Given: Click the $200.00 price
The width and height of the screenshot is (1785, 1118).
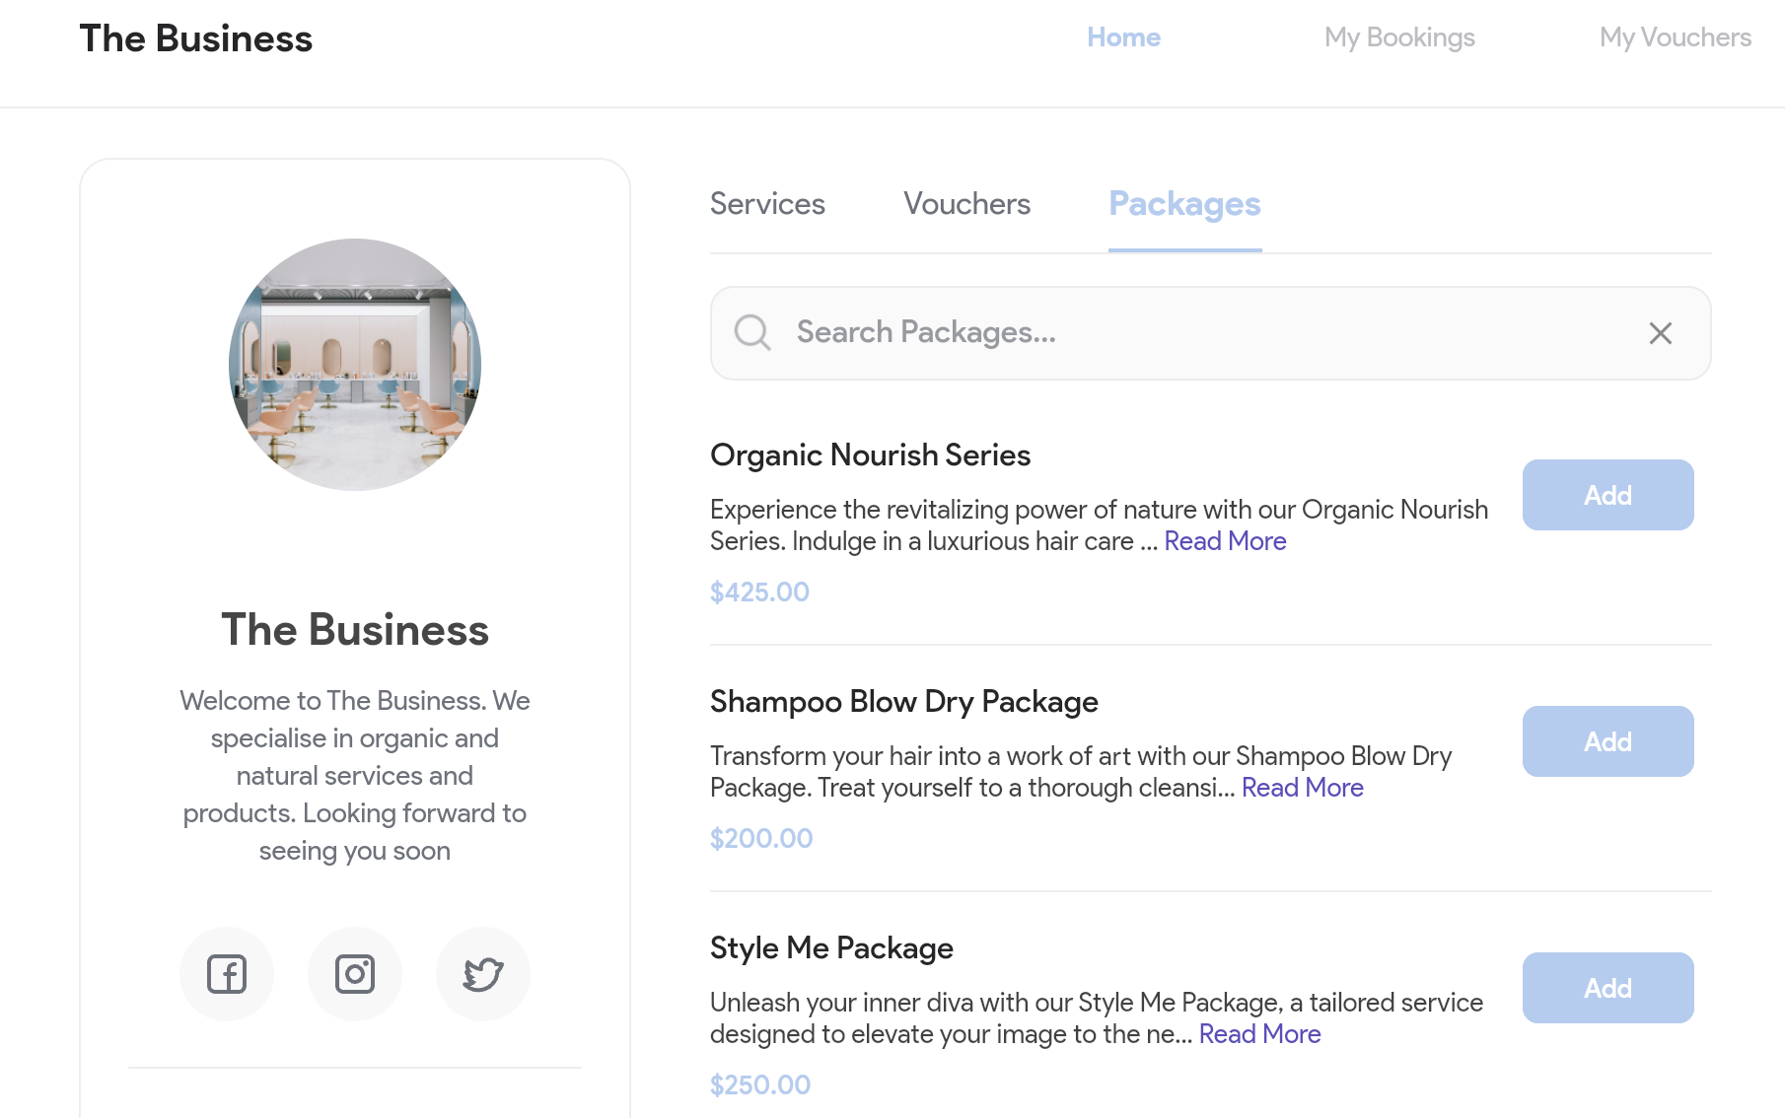Looking at the screenshot, I should coord(761,839).
